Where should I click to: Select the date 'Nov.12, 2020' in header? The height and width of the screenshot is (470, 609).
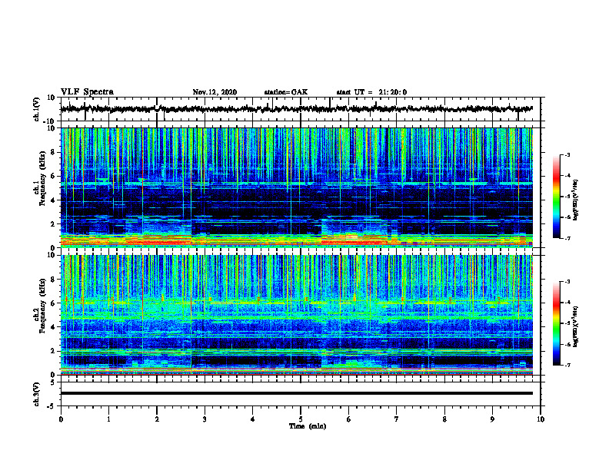click(x=215, y=92)
